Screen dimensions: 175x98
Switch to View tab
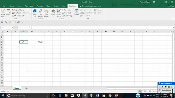click(64, 6)
